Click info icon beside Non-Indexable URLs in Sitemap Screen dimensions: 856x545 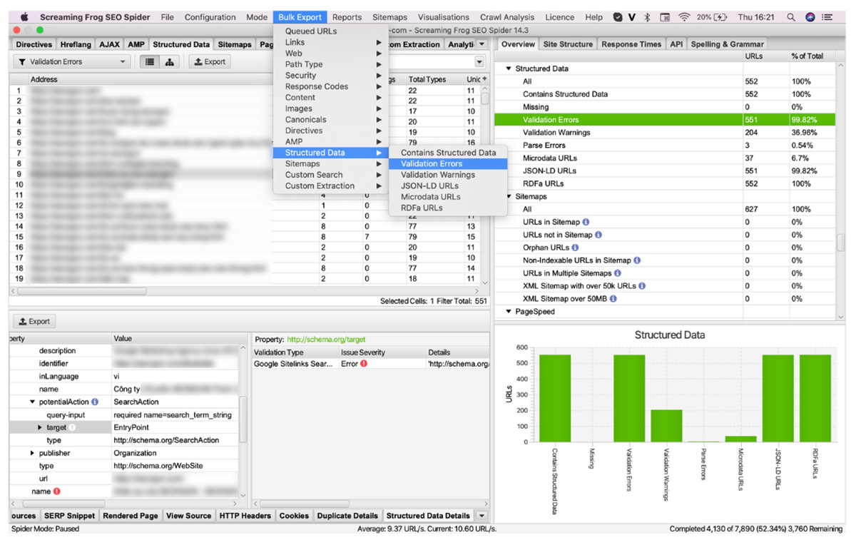[636, 260]
